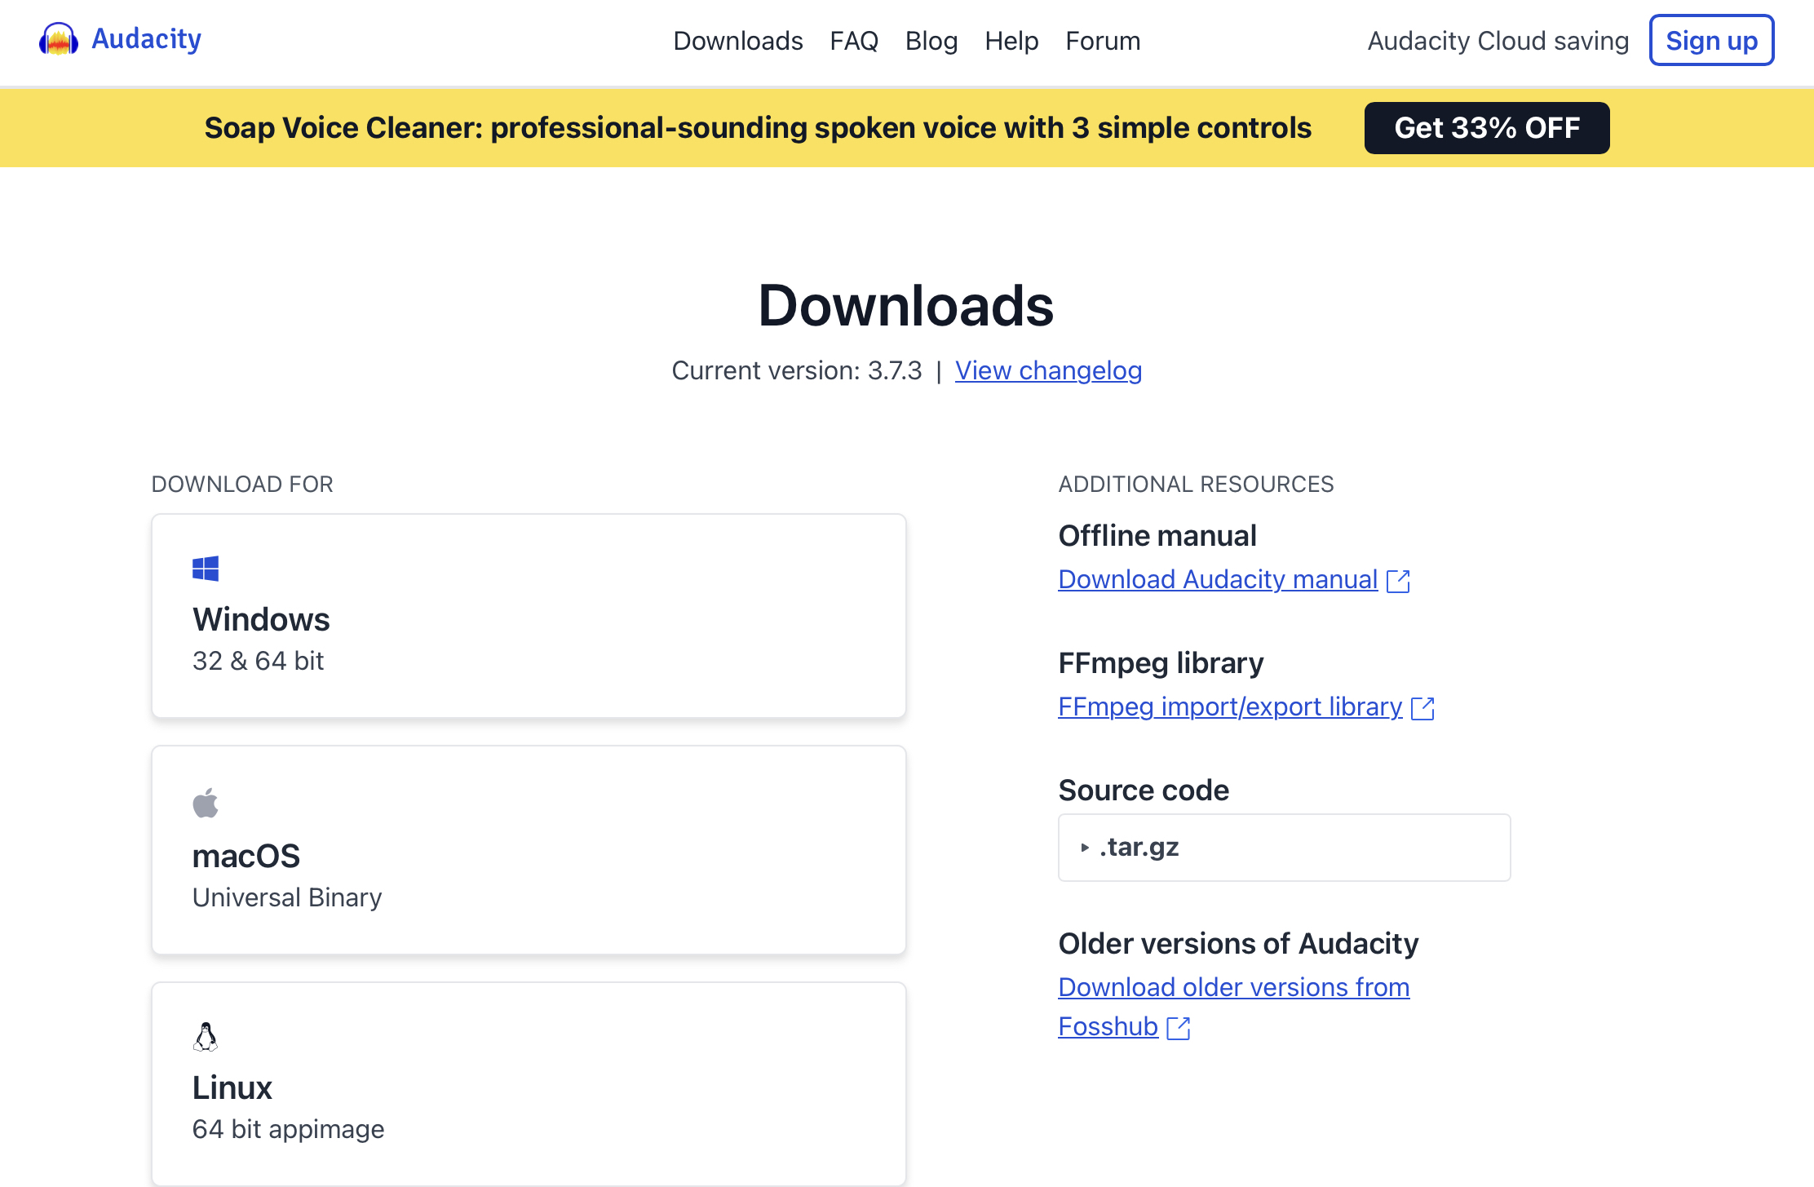This screenshot has height=1187, width=1814.
Task: Click the Audacity headphones logo icon
Action: (x=59, y=39)
